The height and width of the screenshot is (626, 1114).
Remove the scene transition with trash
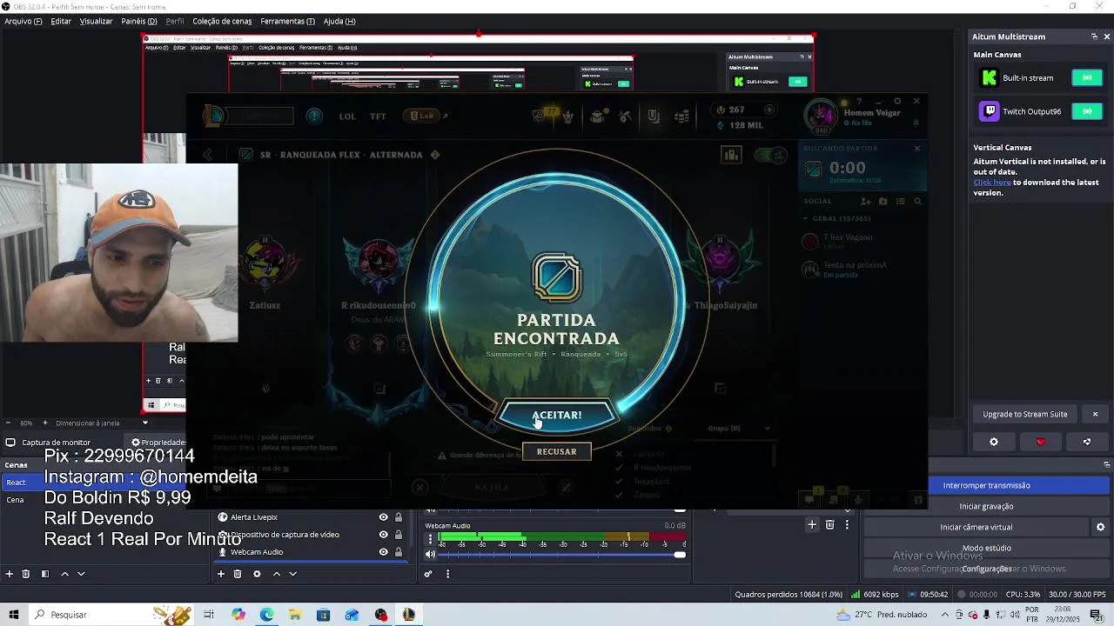(829, 525)
